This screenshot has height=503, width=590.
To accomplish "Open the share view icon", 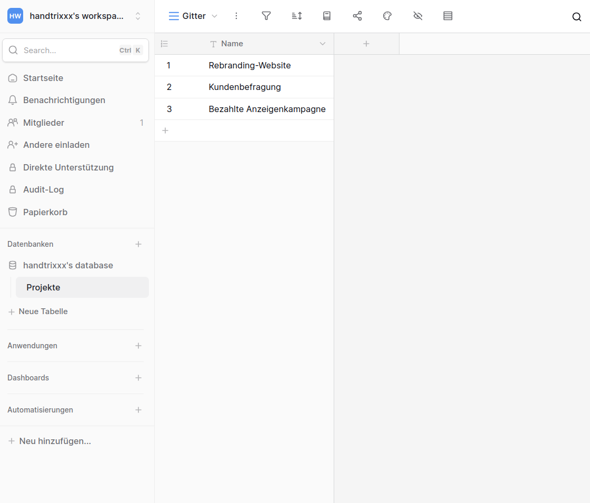I will click(x=357, y=16).
